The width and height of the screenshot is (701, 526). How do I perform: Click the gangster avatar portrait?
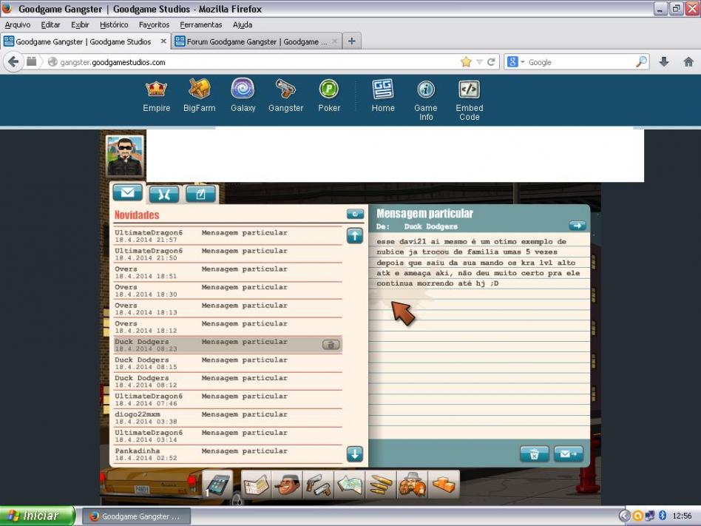[125, 156]
